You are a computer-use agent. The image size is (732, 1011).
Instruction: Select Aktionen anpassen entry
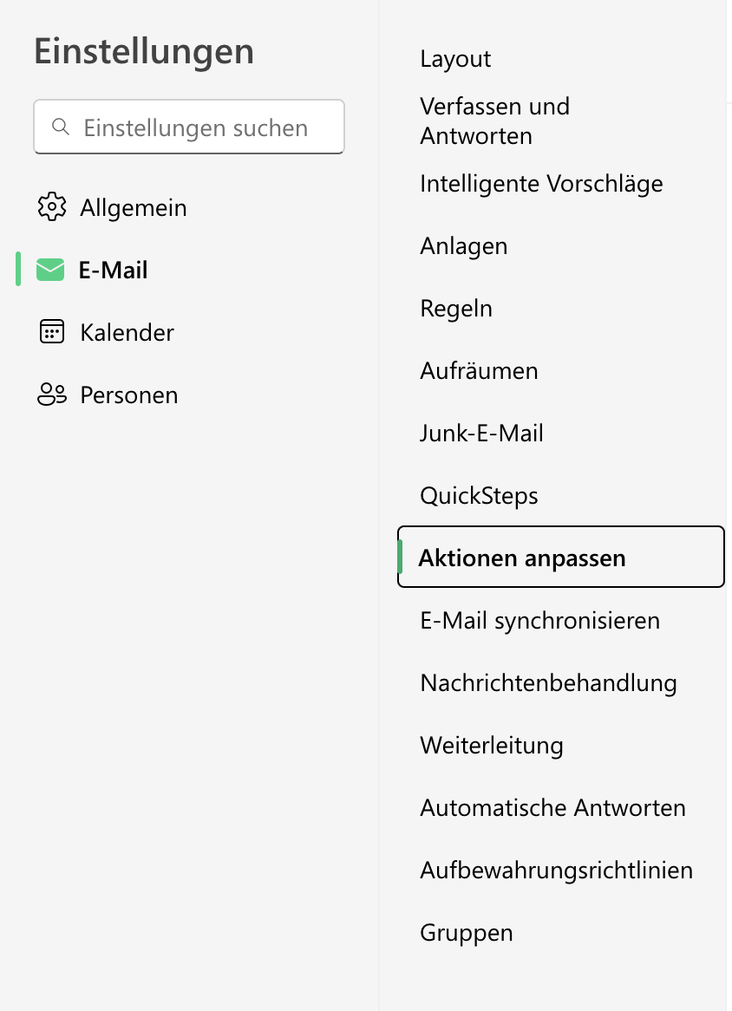pos(522,558)
